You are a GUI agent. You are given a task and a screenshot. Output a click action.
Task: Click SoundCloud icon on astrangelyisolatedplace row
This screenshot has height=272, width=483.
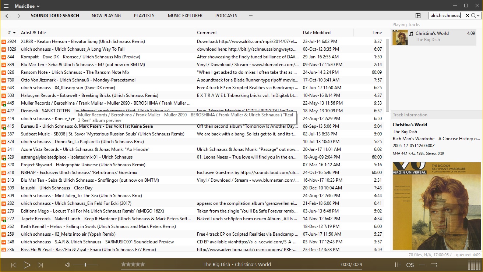coord(4,157)
